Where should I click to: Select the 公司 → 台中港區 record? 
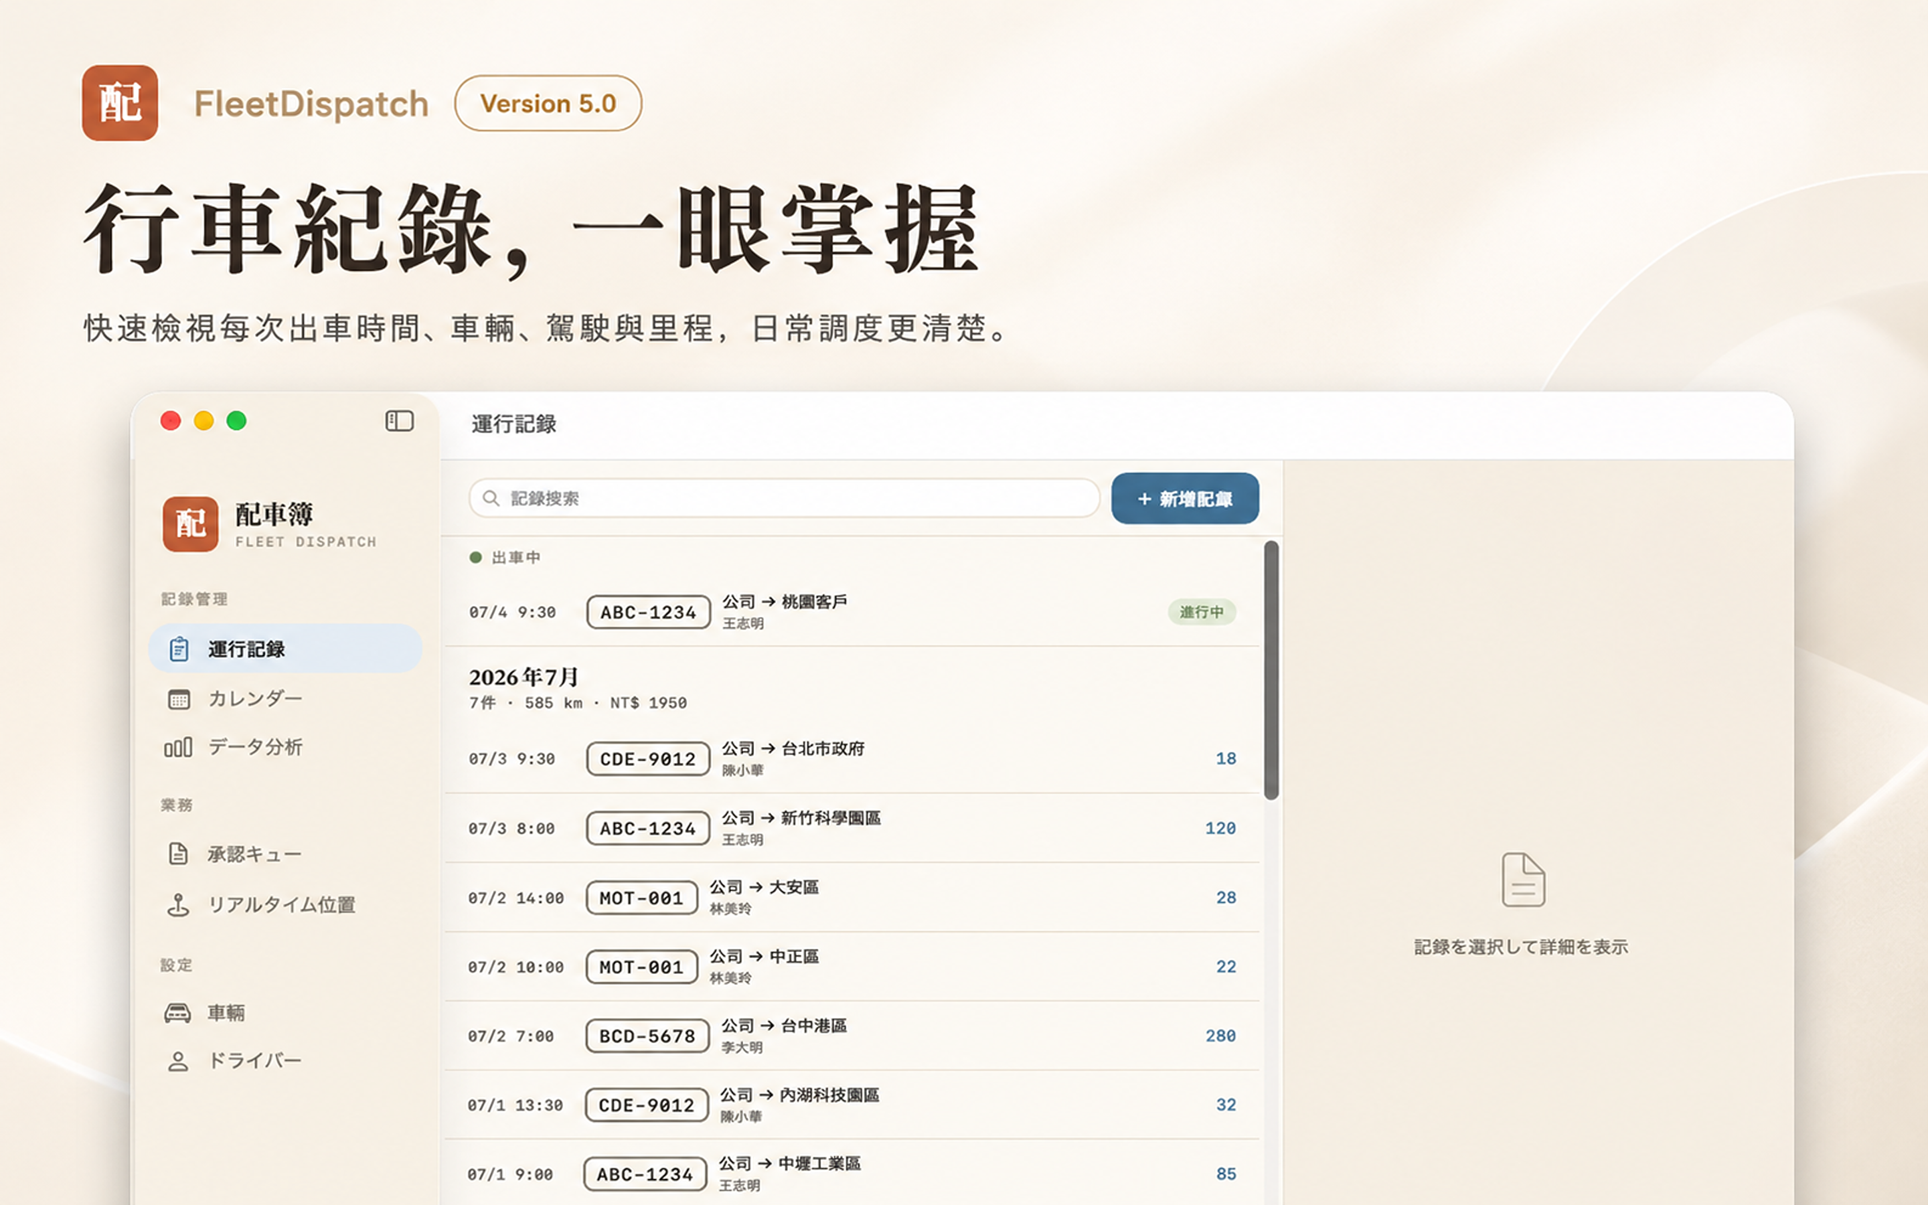click(x=852, y=1036)
